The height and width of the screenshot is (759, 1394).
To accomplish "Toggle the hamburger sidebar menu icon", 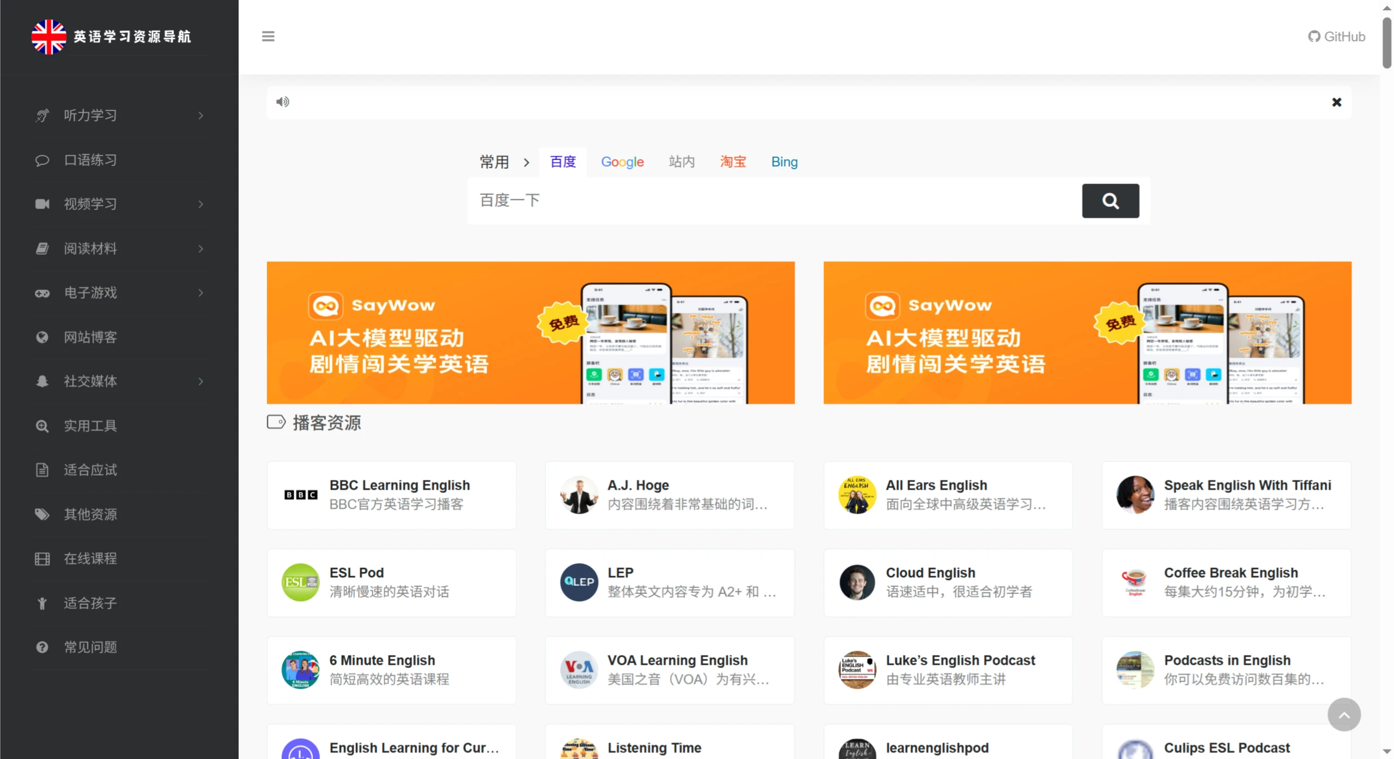I will (268, 36).
